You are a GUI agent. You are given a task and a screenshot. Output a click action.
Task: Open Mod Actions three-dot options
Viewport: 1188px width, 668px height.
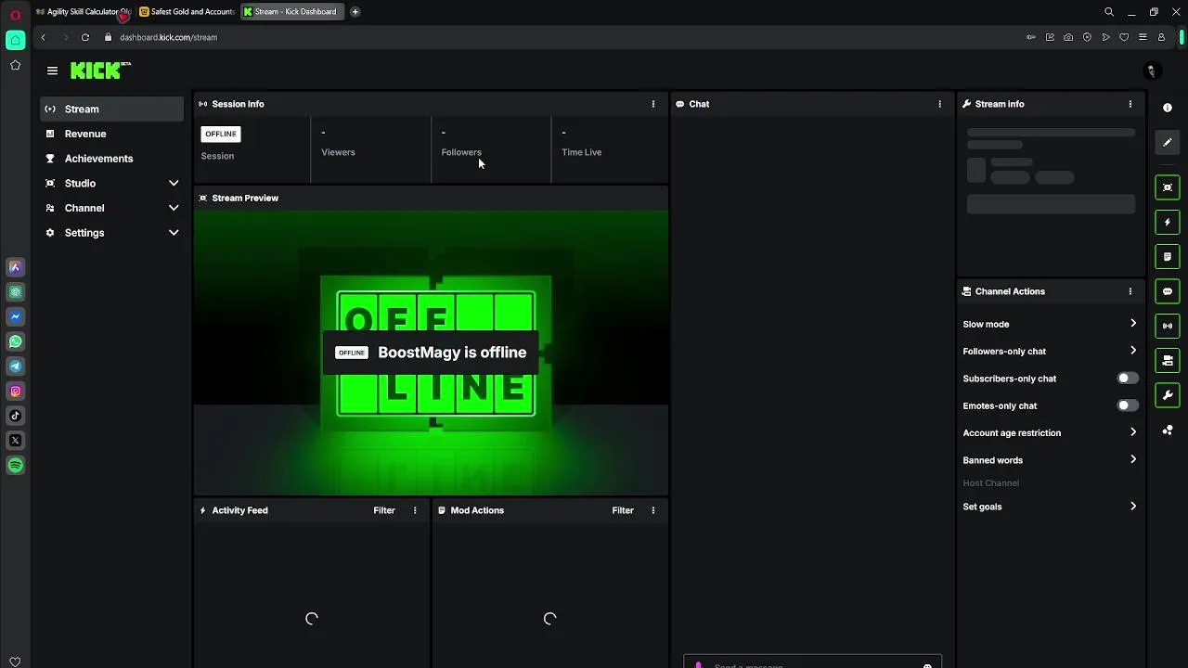pos(653,510)
